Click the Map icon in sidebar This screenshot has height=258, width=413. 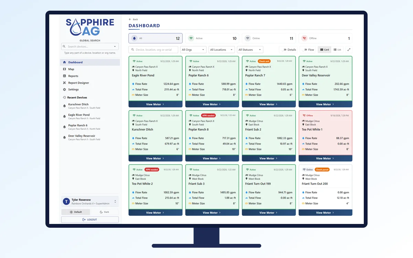[64, 69]
